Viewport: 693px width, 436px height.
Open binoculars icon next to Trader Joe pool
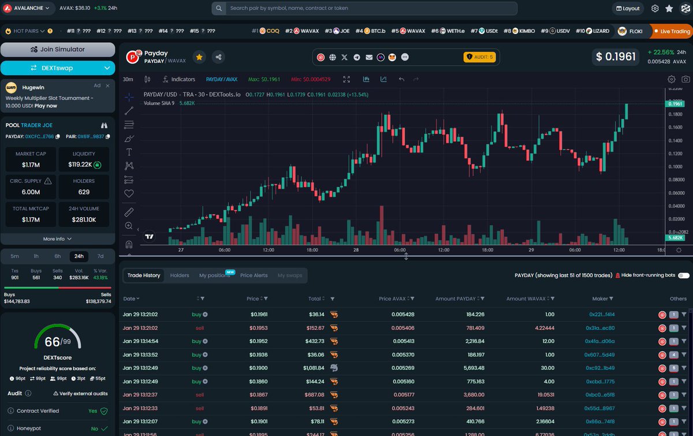pos(105,125)
